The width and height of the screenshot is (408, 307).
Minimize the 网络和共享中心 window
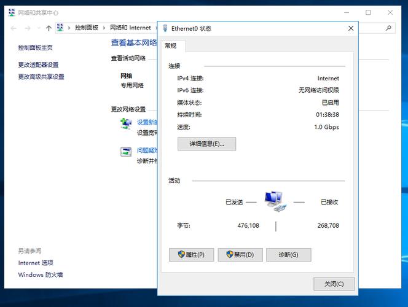(x=347, y=12)
